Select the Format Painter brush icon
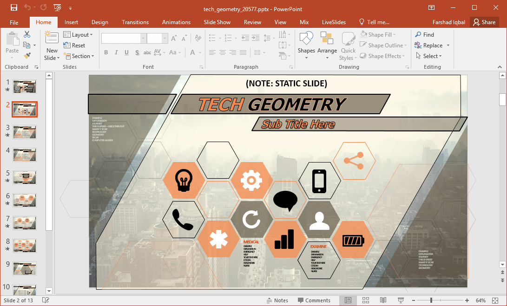This screenshot has width=507, height=306. point(27,56)
